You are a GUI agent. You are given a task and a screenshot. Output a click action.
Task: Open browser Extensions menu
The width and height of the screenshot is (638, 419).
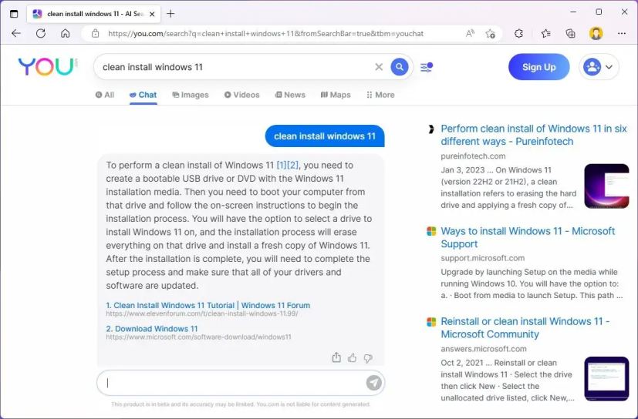(518, 33)
